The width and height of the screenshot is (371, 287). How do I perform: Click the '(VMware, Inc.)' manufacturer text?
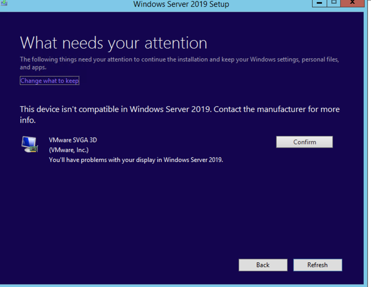coord(69,150)
